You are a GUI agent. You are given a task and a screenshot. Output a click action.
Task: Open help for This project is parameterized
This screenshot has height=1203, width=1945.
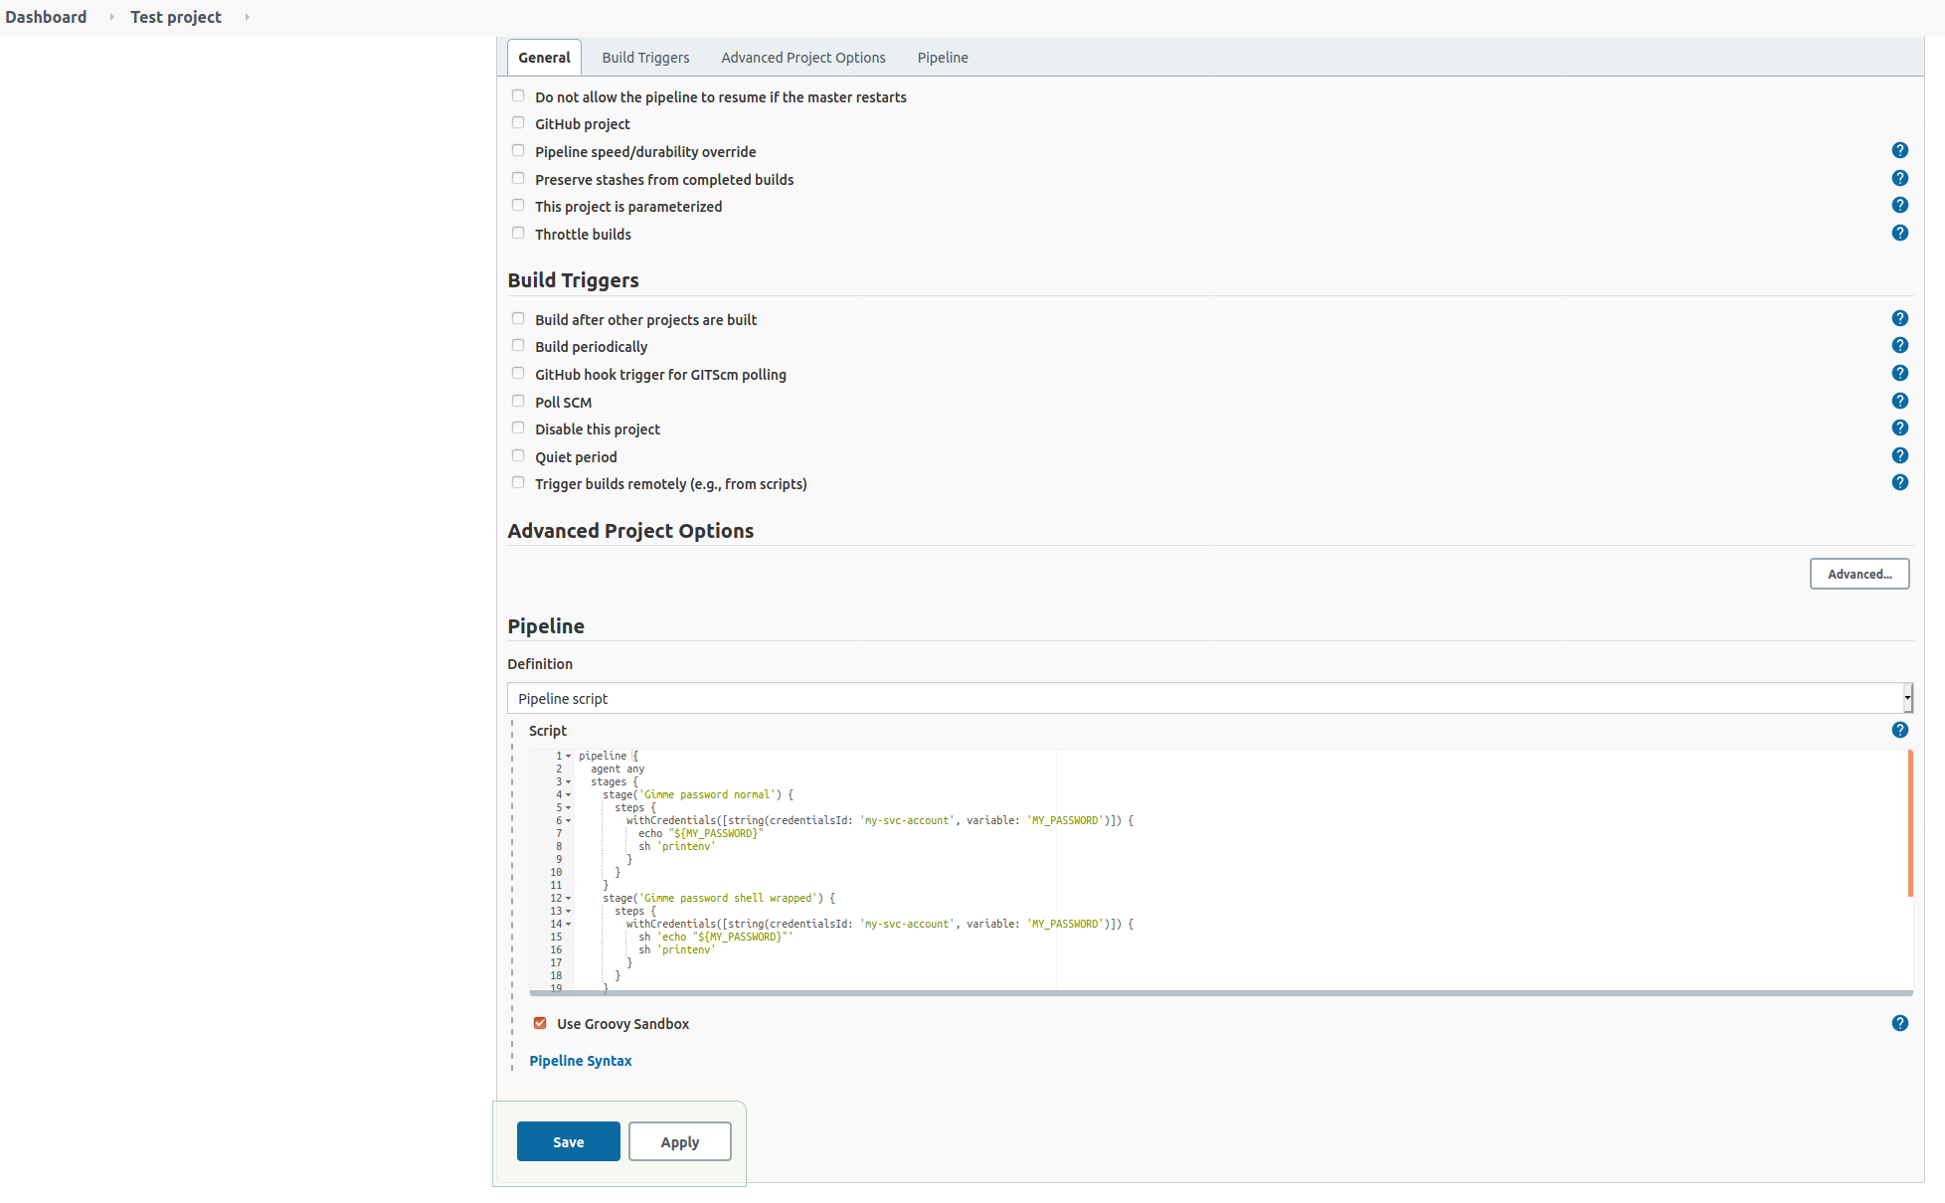point(1899,205)
